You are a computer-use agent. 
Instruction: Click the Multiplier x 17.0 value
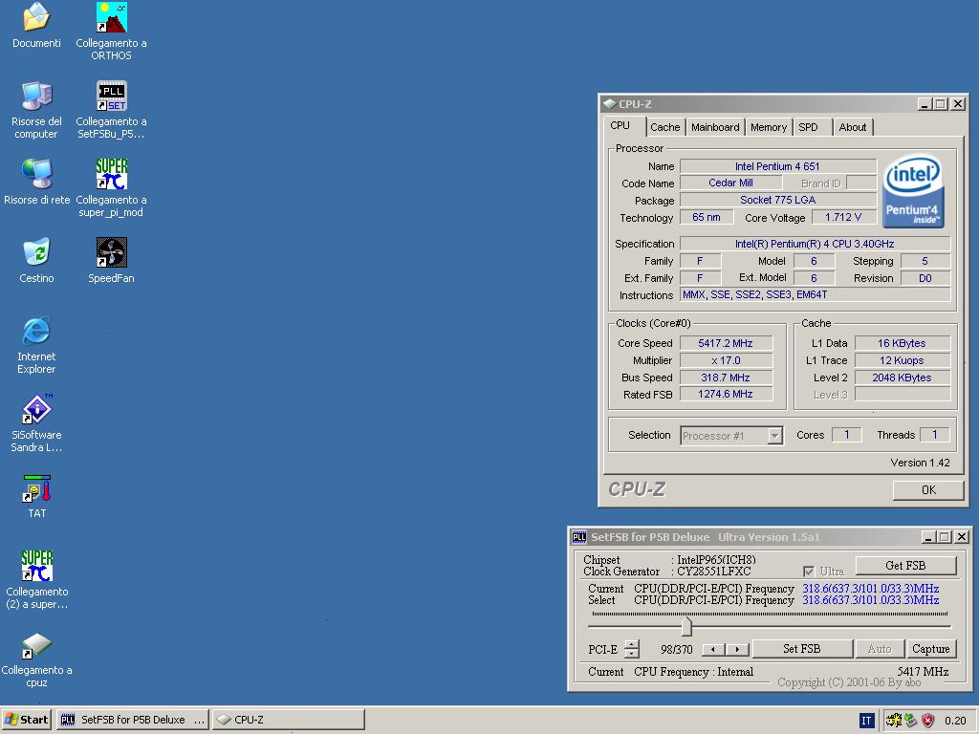click(x=726, y=360)
